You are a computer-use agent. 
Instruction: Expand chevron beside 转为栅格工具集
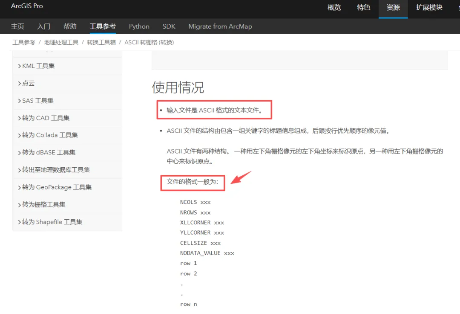19,204
